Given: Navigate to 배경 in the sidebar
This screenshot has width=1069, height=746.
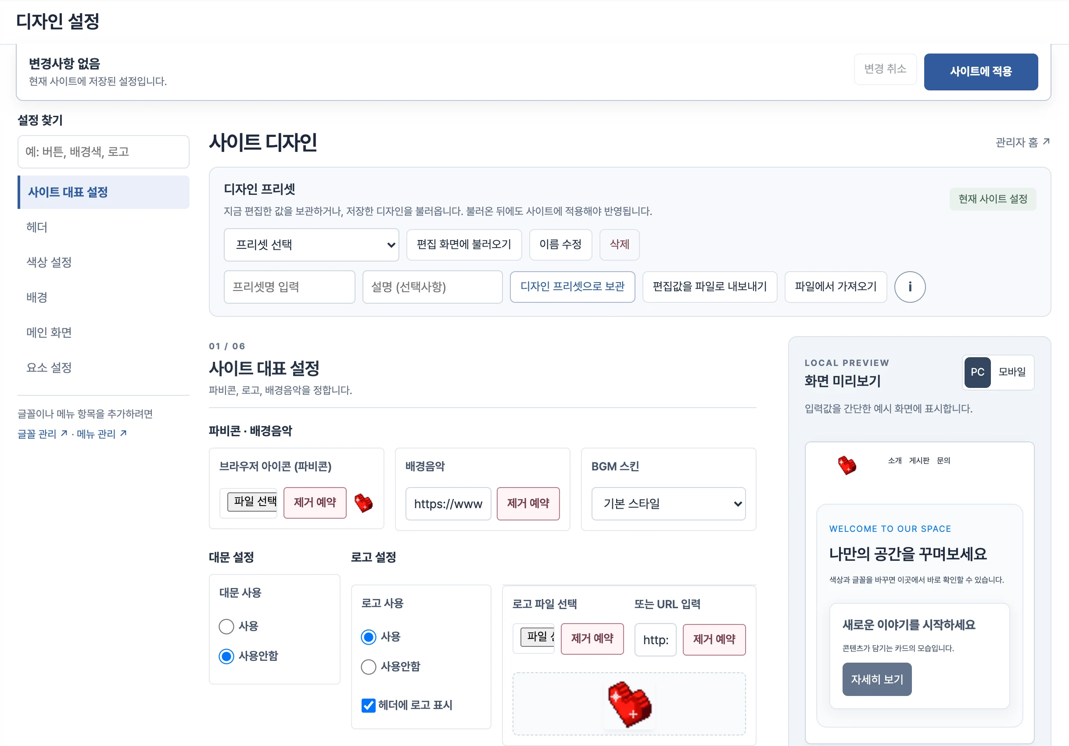Looking at the screenshot, I should point(104,298).
